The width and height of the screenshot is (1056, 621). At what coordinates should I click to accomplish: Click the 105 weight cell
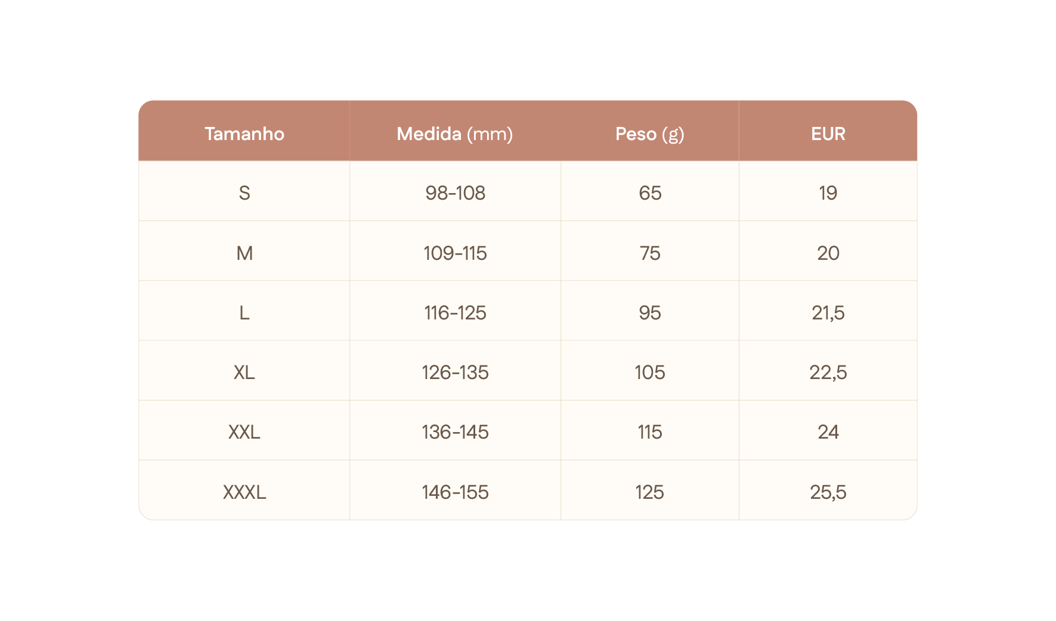tap(649, 372)
